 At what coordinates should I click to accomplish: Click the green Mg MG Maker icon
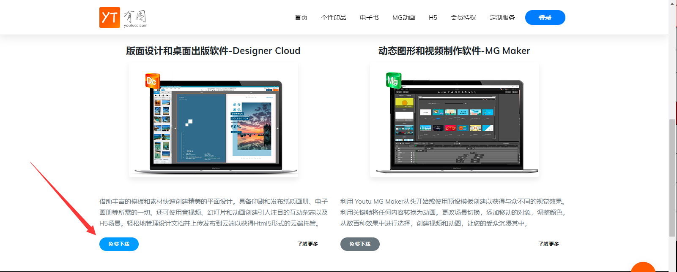tap(393, 80)
